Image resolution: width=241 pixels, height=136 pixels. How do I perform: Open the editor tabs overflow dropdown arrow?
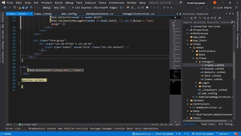click(x=177, y=14)
